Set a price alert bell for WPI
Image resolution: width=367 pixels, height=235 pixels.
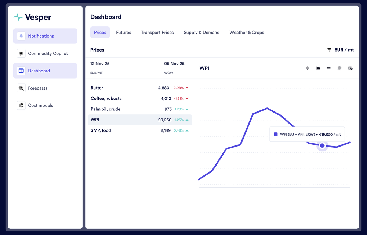[307, 68]
